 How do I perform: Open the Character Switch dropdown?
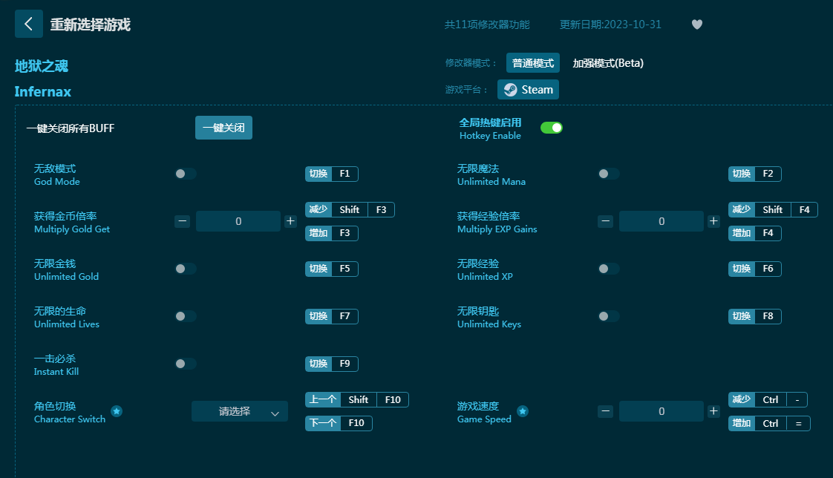point(239,411)
